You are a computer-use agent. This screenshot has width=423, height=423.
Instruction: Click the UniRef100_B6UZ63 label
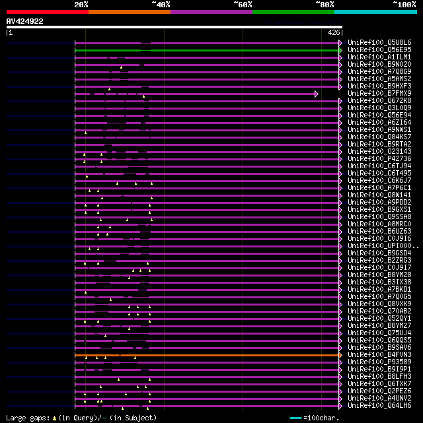coord(379,232)
